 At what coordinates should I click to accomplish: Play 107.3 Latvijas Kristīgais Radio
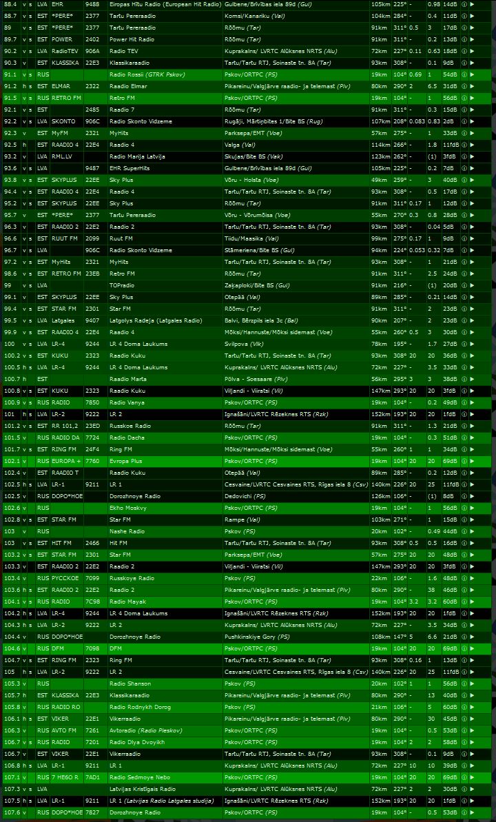(x=473, y=789)
